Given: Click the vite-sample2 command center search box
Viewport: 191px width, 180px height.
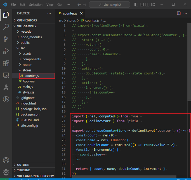Looking at the screenshot, I should point(109,5).
